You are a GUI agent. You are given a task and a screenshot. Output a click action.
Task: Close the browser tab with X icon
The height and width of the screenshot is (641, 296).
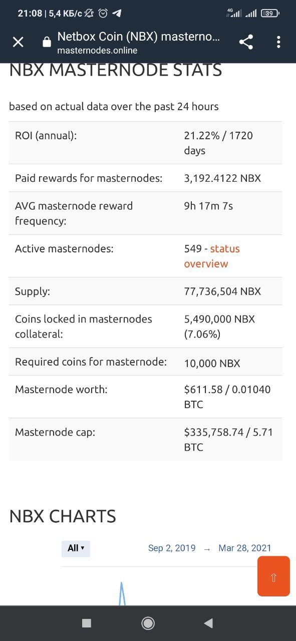18,43
